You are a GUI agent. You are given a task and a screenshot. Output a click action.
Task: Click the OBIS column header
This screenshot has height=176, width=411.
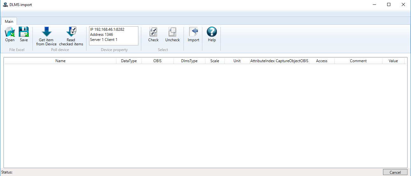(157, 61)
